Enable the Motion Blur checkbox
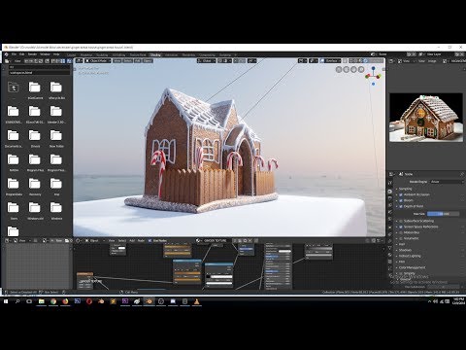Screen dimensions: 466x350 tap(401, 232)
